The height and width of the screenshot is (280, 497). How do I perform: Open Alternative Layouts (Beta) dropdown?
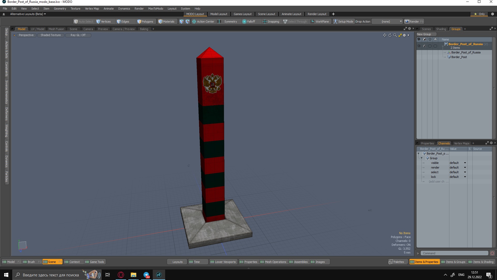point(28,14)
